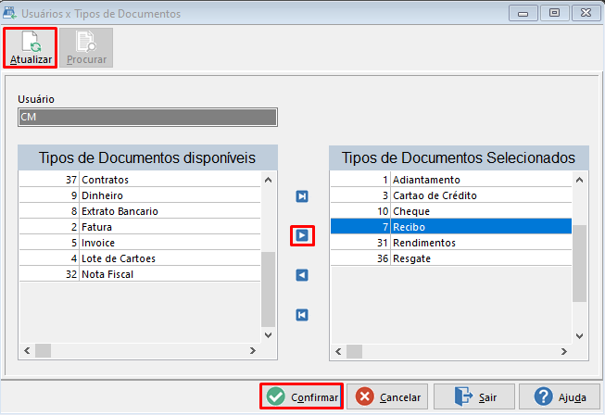Select Adiantamento in selected list
The image size is (605, 415).
pyautogui.click(x=451, y=180)
